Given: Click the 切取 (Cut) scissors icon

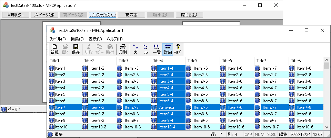Looking at the screenshot, I should [89, 49].
